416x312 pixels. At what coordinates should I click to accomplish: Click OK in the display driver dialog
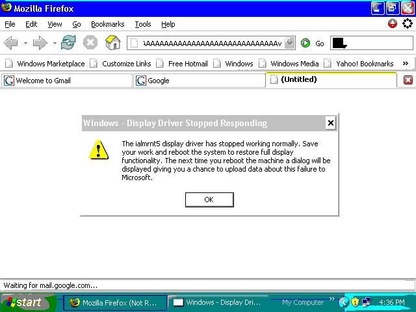[209, 200]
